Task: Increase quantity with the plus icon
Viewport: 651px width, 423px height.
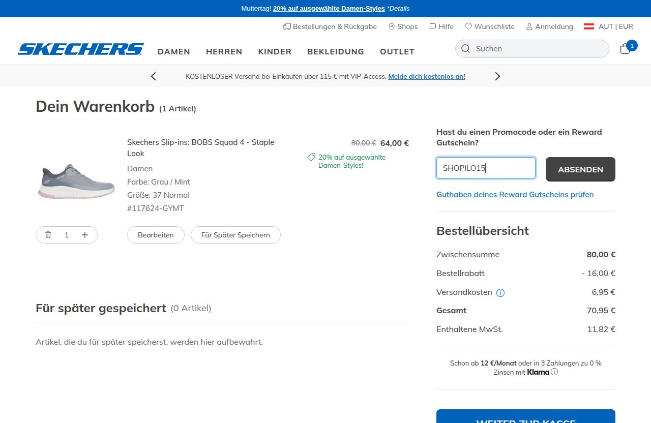Action: [85, 234]
